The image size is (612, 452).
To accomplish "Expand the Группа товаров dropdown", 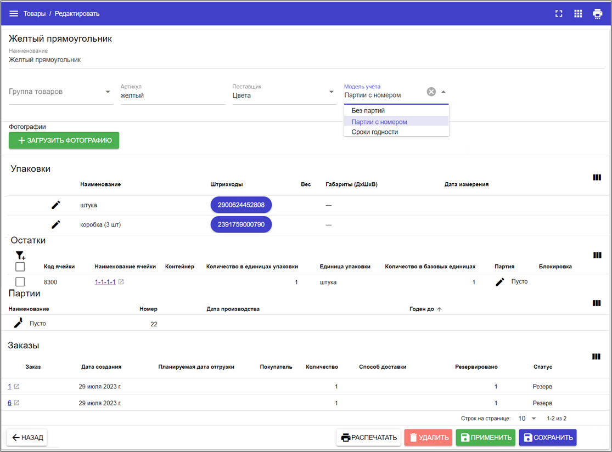I will (x=108, y=92).
